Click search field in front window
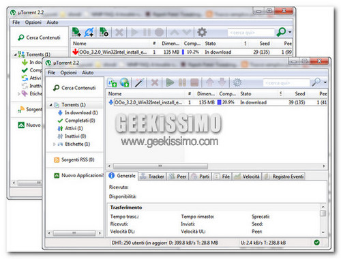The width and height of the screenshot is (341, 259). [x=286, y=83]
